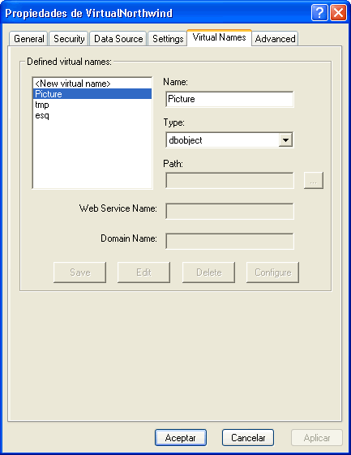This screenshot has width=351, height=455.
Task: Click the Domain Name field
Action: pyautogui.click(x=229, y=241)
